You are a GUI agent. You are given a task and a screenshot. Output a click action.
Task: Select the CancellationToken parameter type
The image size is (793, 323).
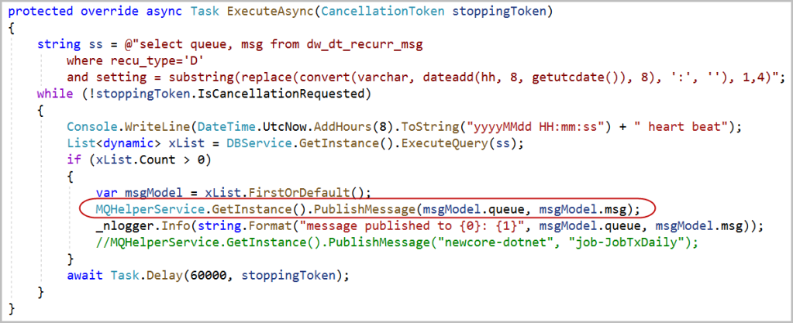(x=383, y=12)
